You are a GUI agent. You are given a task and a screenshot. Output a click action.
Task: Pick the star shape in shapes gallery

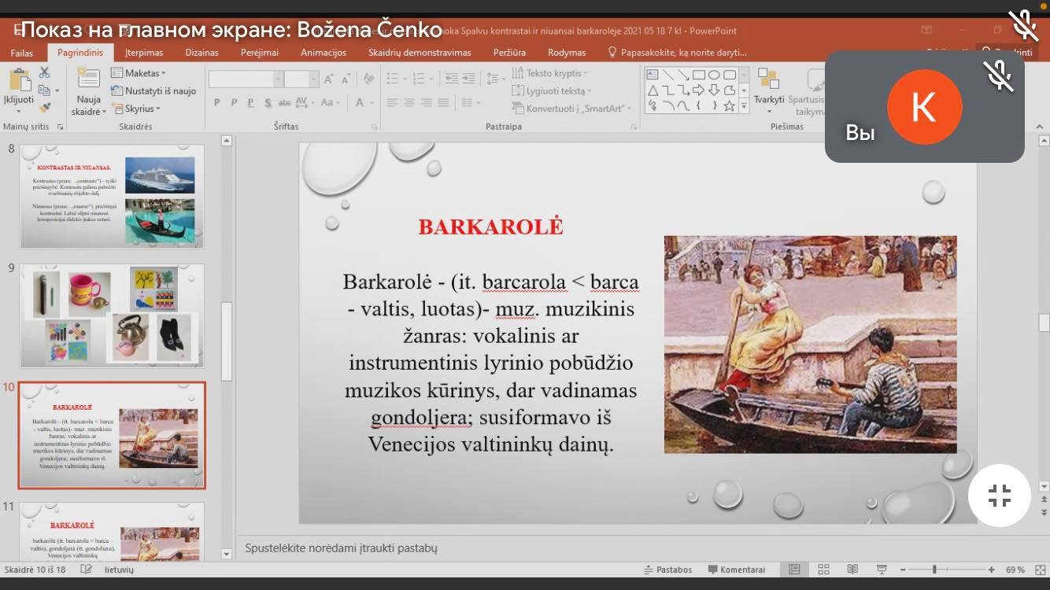tap(730, 105)
